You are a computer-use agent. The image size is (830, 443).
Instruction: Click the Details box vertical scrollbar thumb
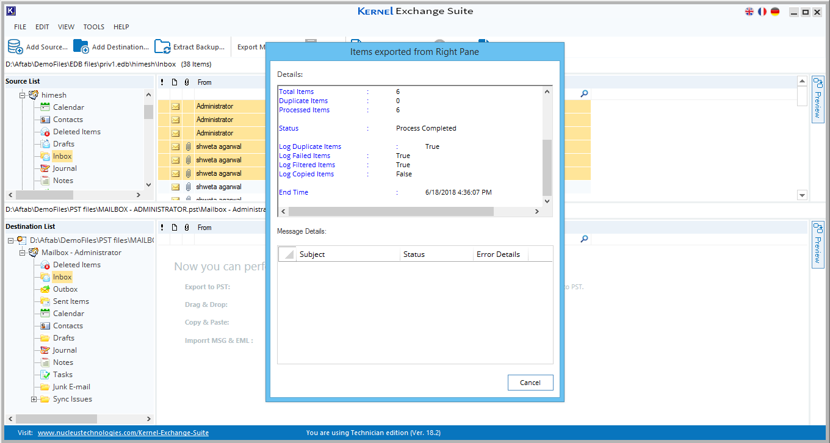(x=547, y=167)
